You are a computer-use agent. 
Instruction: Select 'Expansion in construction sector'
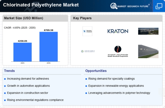28,93
